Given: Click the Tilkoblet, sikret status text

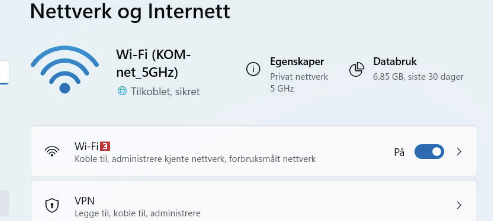Looking at the screenshot, I should click(x=165, y=92).
